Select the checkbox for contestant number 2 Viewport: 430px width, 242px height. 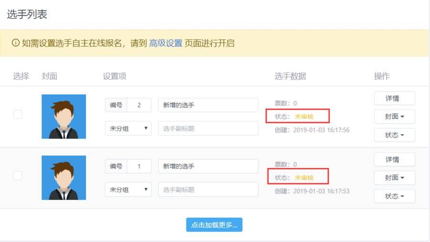[x=18, y=114]
